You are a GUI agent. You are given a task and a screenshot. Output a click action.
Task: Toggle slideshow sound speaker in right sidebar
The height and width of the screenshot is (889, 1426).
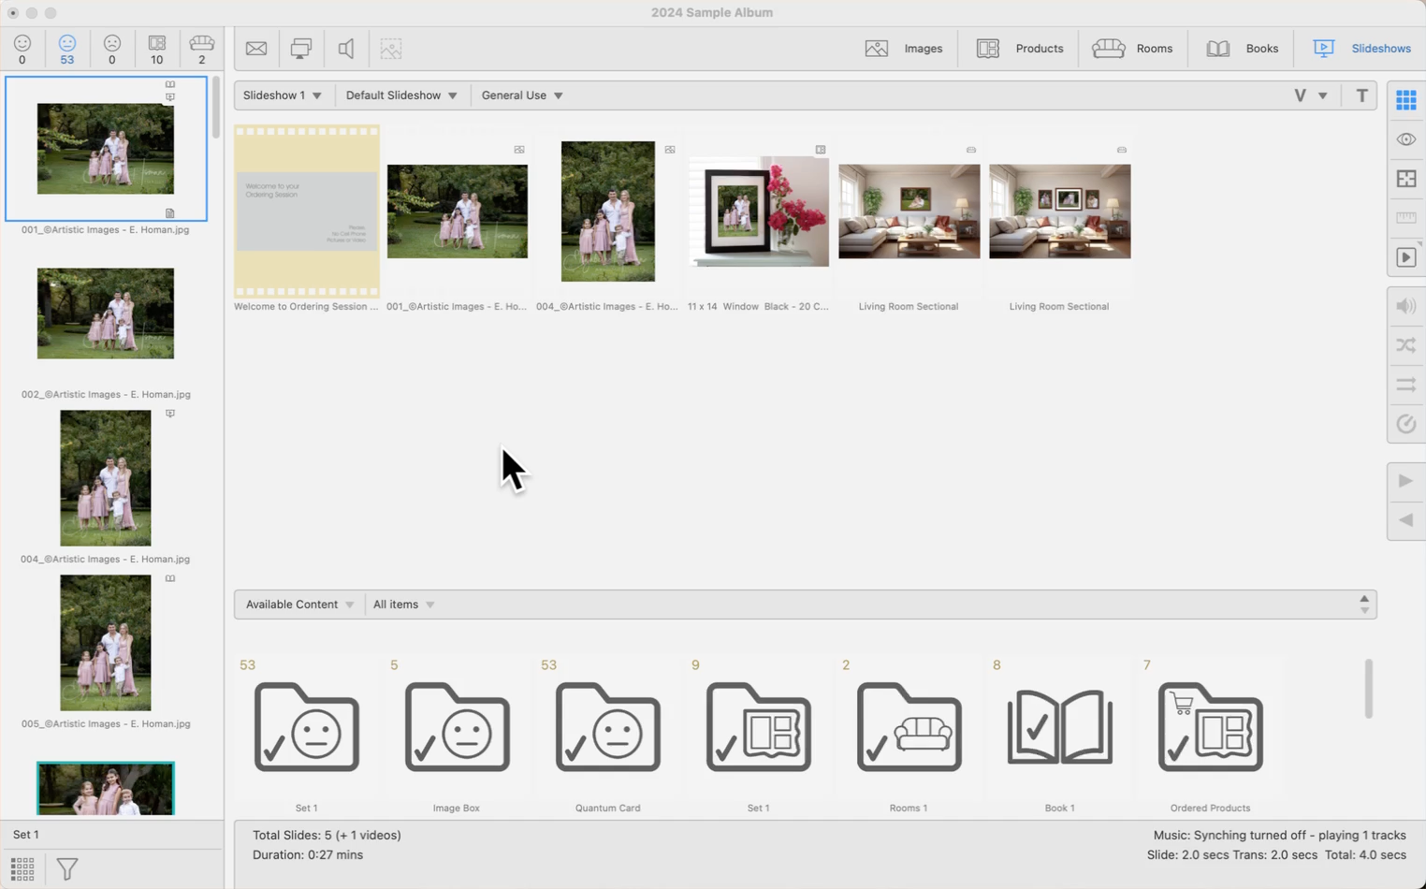(x=1405, y=306)
